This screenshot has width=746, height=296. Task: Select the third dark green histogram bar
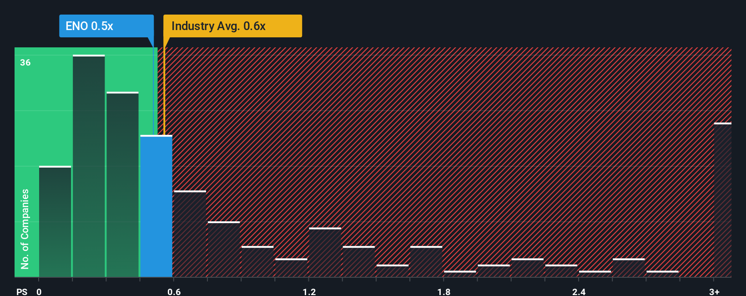coord(122,185)
